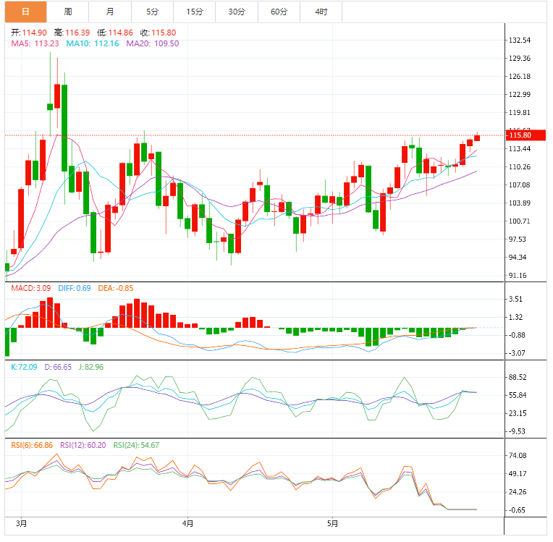Viewport: 553px width, 542px height.
Task: Open the 5分 interval tab
Action: click(x=152, y=12)
